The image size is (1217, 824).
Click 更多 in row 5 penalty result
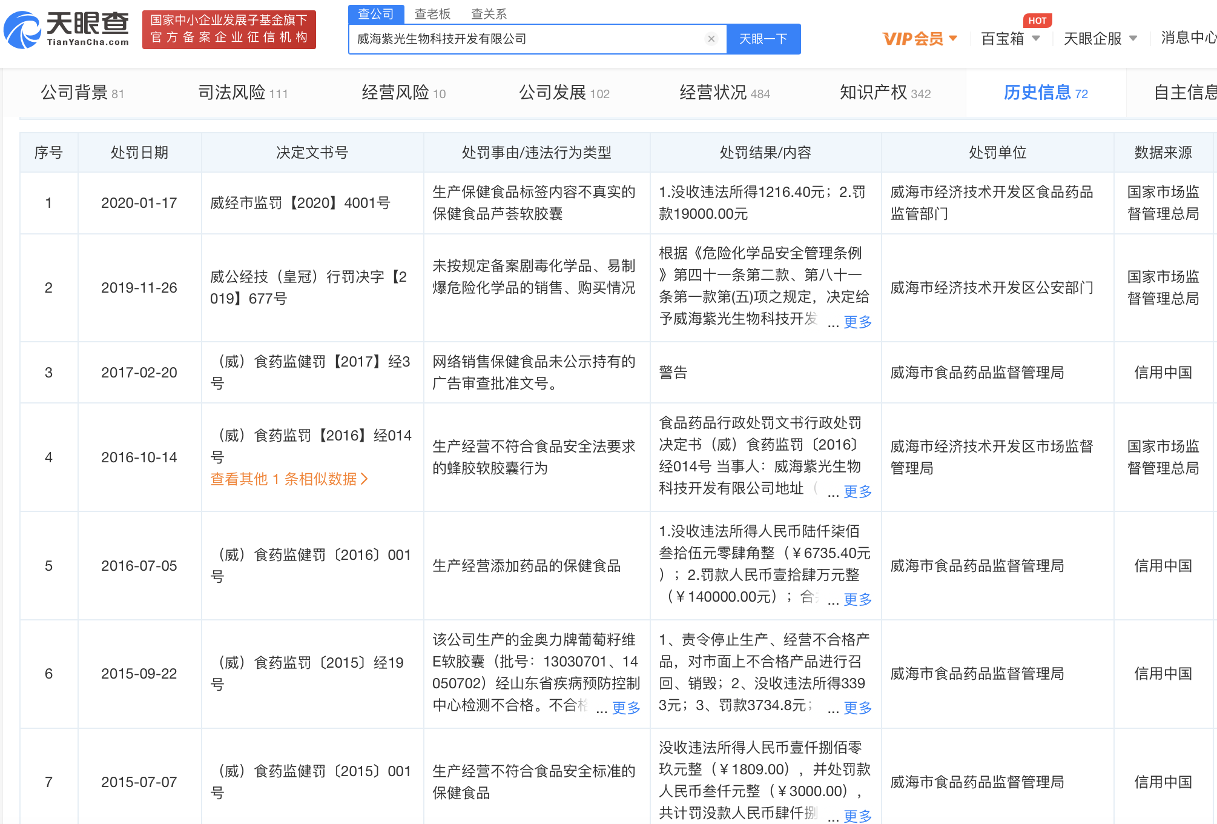[x=857, y=599]
